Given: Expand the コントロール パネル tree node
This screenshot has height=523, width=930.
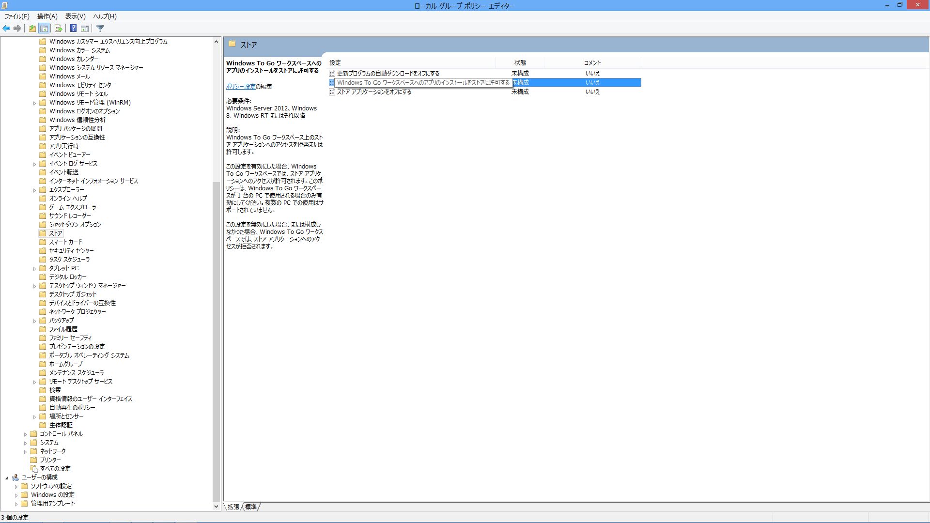Looking at the screenshot, I should pyautogui.click(x=25, y=434).
